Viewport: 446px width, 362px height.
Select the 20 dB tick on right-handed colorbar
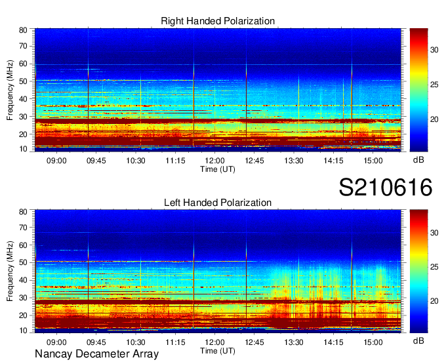pyautogui.click(x=434, y=119)
